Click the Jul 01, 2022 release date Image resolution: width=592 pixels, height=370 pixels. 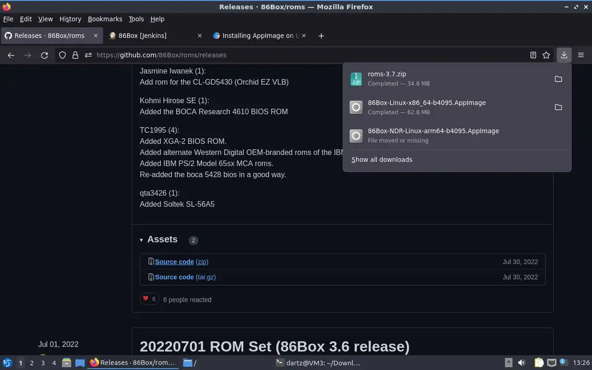(x=58, y=344)
